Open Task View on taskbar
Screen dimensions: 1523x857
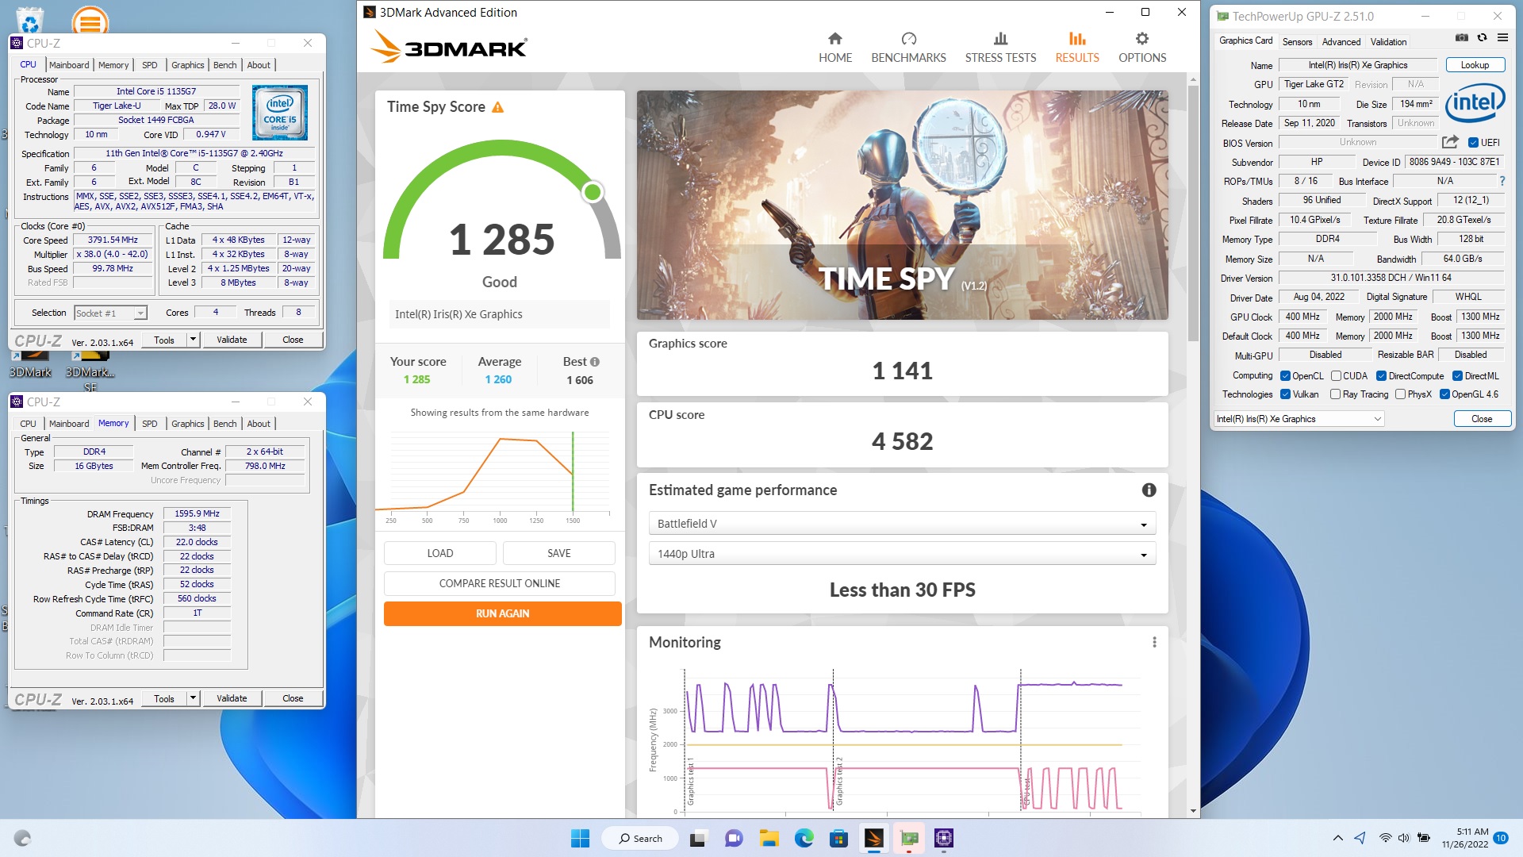pyautogui.click(x=698, y=838)
